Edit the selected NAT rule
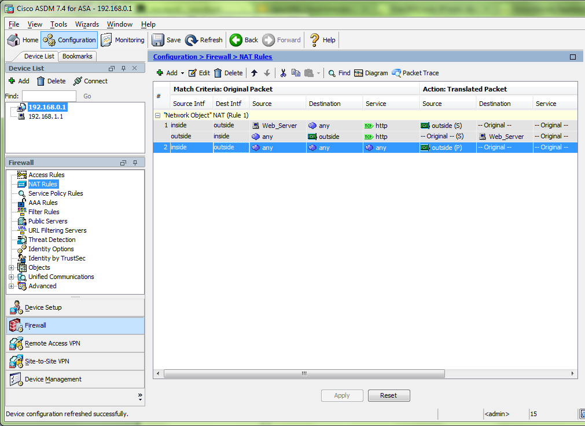This screenshot has width=585, height=426. pyautogui.click(x=199, y=73)
